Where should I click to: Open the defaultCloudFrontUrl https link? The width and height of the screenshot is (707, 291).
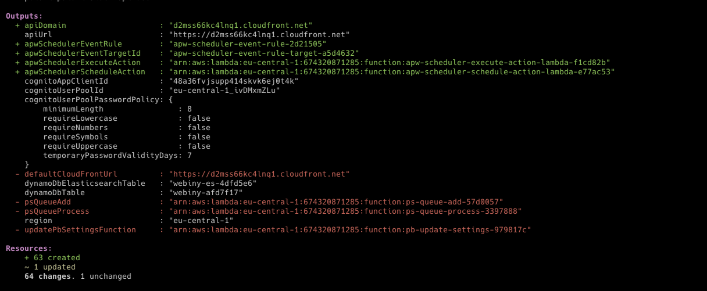point(259,174)
